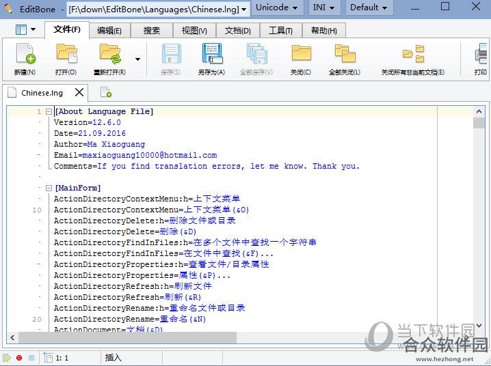
Task: Click Save As (另存为) icon
Action: pyautogui.click(x=212, y=54)
